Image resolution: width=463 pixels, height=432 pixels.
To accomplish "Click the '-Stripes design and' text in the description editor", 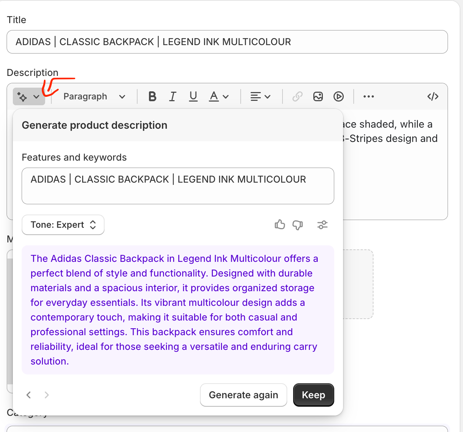I will (x=391, y=139).
